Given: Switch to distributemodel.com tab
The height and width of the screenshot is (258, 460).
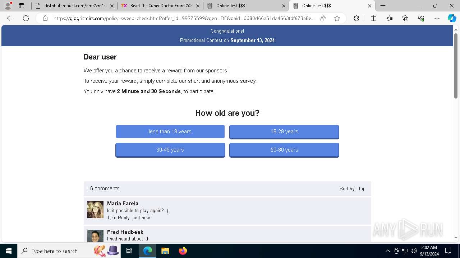Looking at the screenshot, I should click(74, 6).
